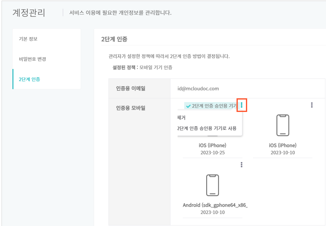The height and width of the screenshot is (226, 326).
Task: Click iOS (iPhone) label dated 2023-10-10
Action: [283, 145]
